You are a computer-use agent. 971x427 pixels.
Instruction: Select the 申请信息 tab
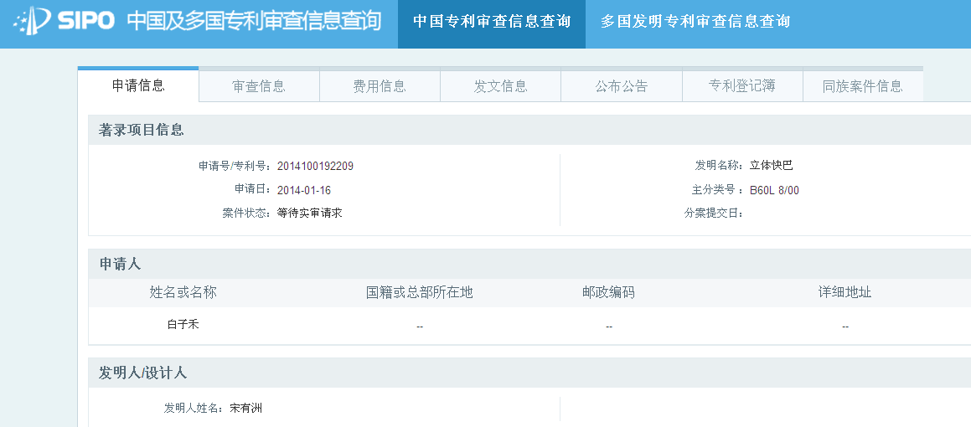[138, 85]
